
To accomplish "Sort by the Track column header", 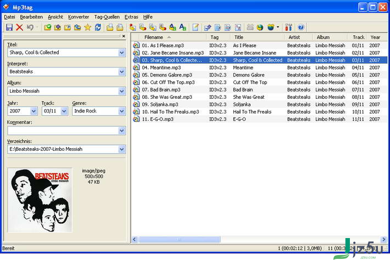I will [x=358, y=37].
